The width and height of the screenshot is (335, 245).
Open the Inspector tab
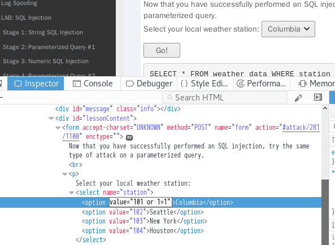pyautogui.click(x=36, y=84)
